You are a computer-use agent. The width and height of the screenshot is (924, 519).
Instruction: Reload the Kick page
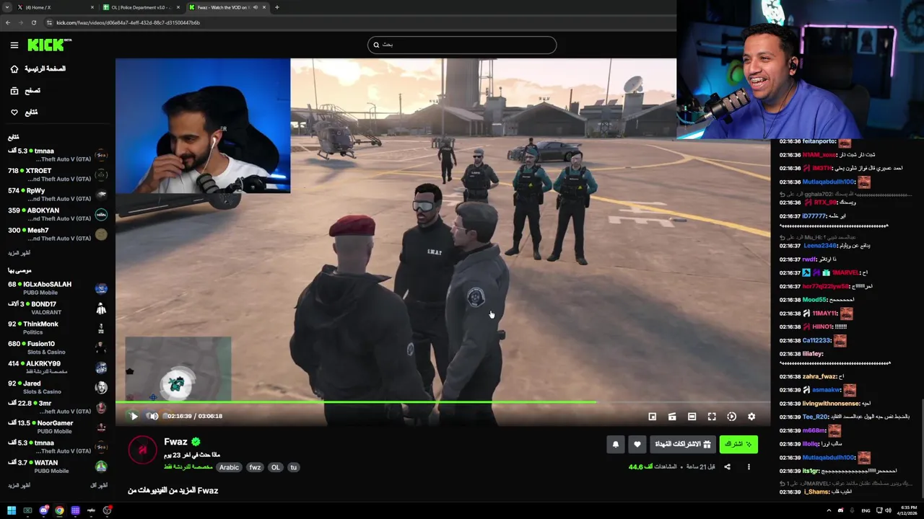(33, 22)
